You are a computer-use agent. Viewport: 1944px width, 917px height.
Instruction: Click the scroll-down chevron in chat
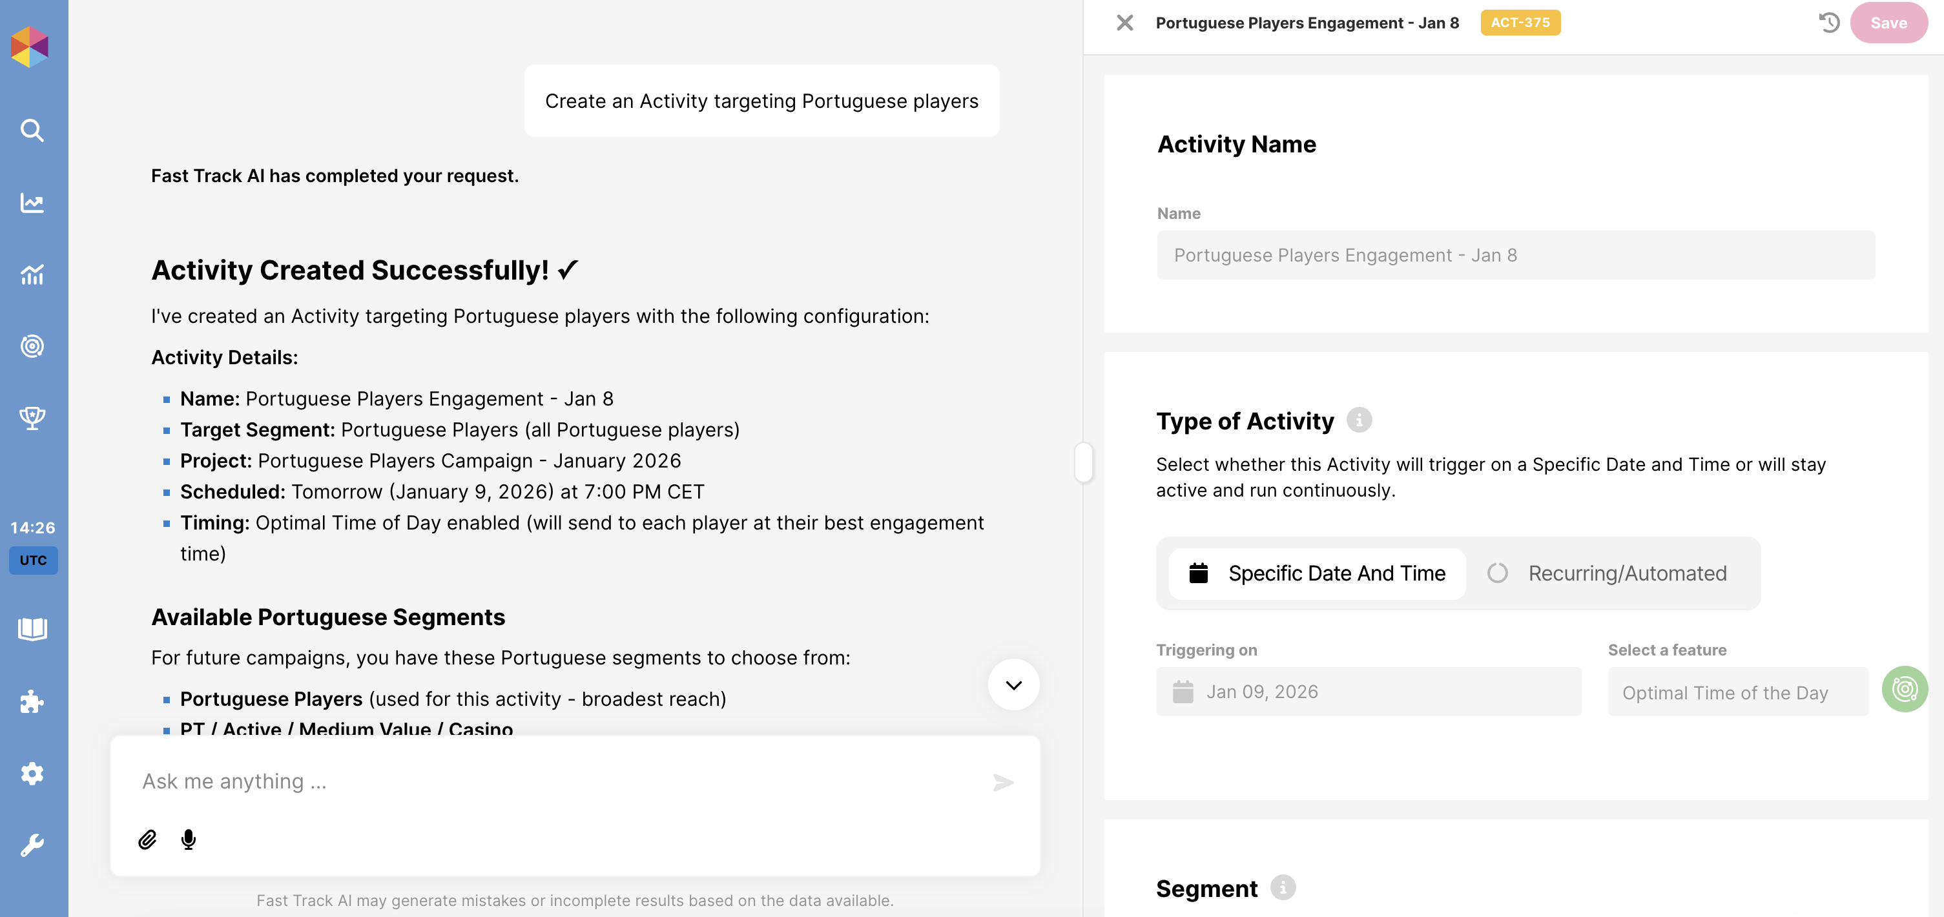[1013, 685]
